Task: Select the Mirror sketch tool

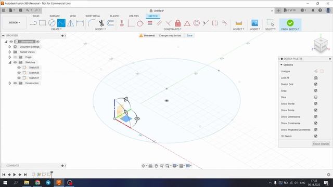Action: [x=71, y=23]
